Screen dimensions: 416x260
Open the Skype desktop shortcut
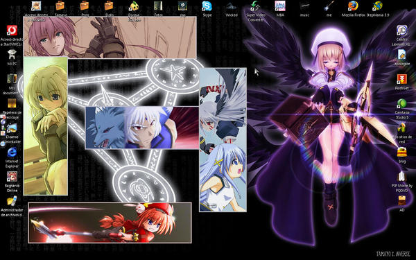coord(207,6)
